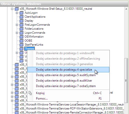Select the StartPanelLinks tree item
This screenshot has width=129, height=114.
pyautogui.click(x=34, y=45)
